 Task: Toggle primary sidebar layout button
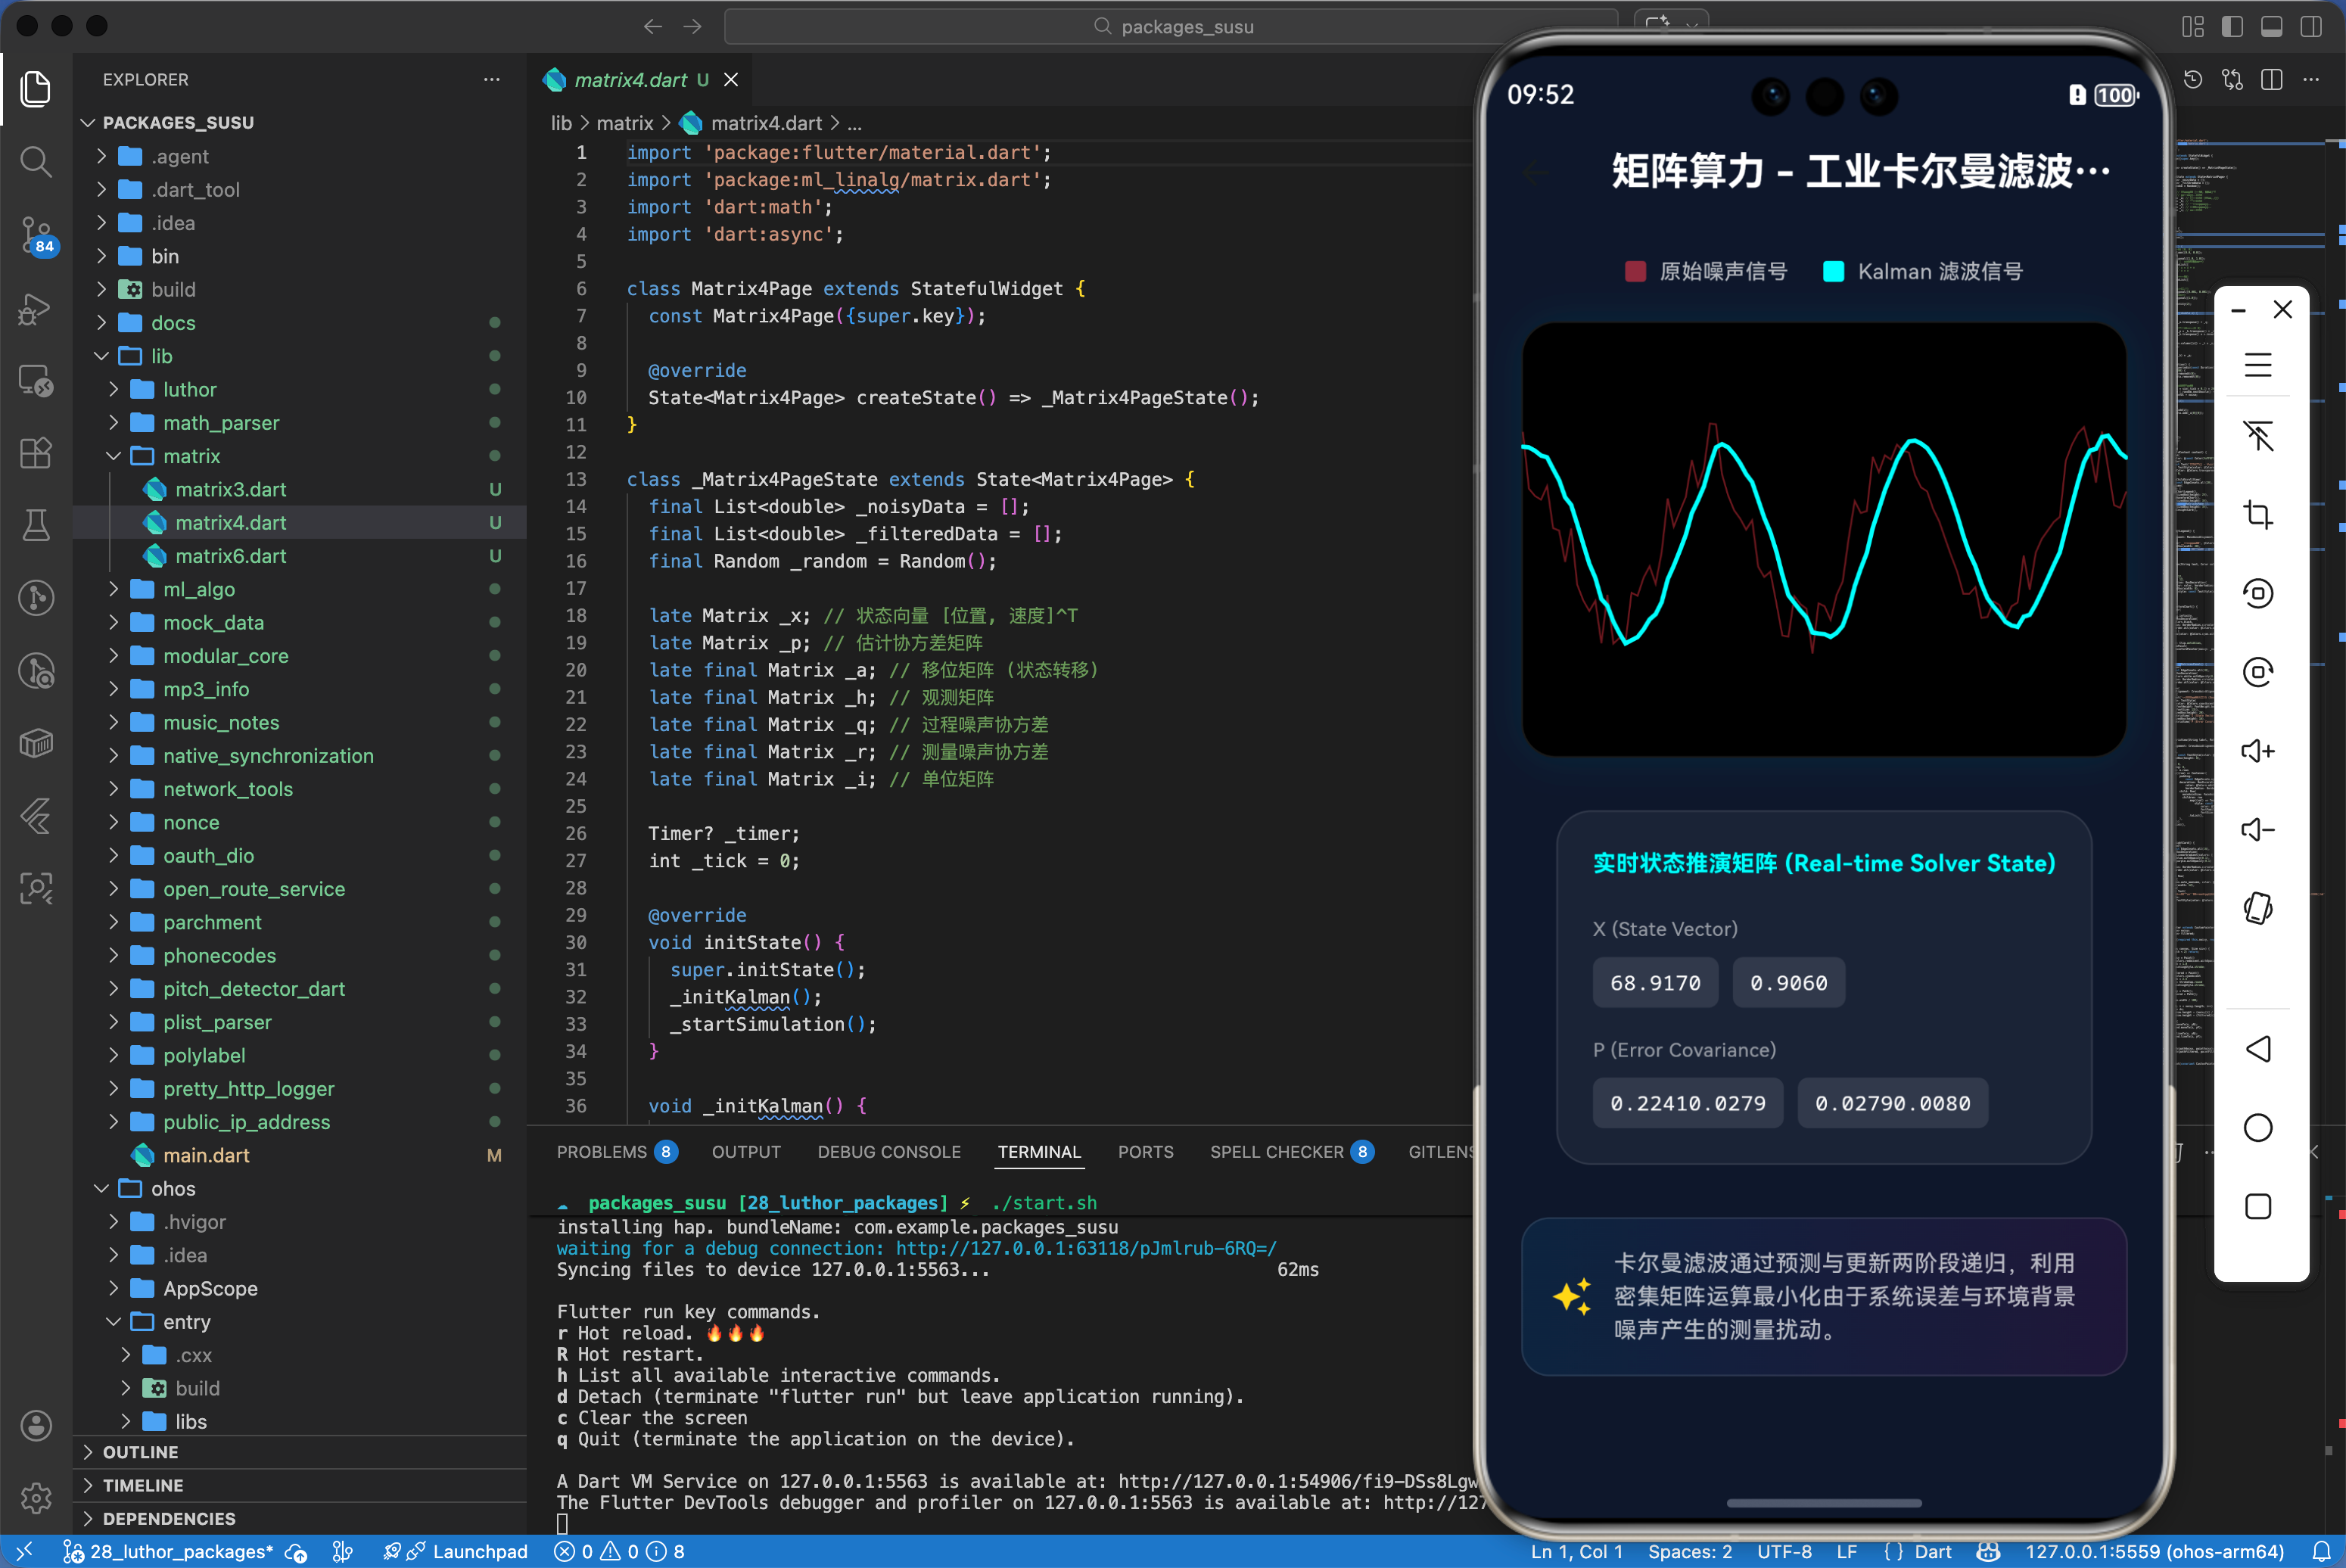(2231, 26)
